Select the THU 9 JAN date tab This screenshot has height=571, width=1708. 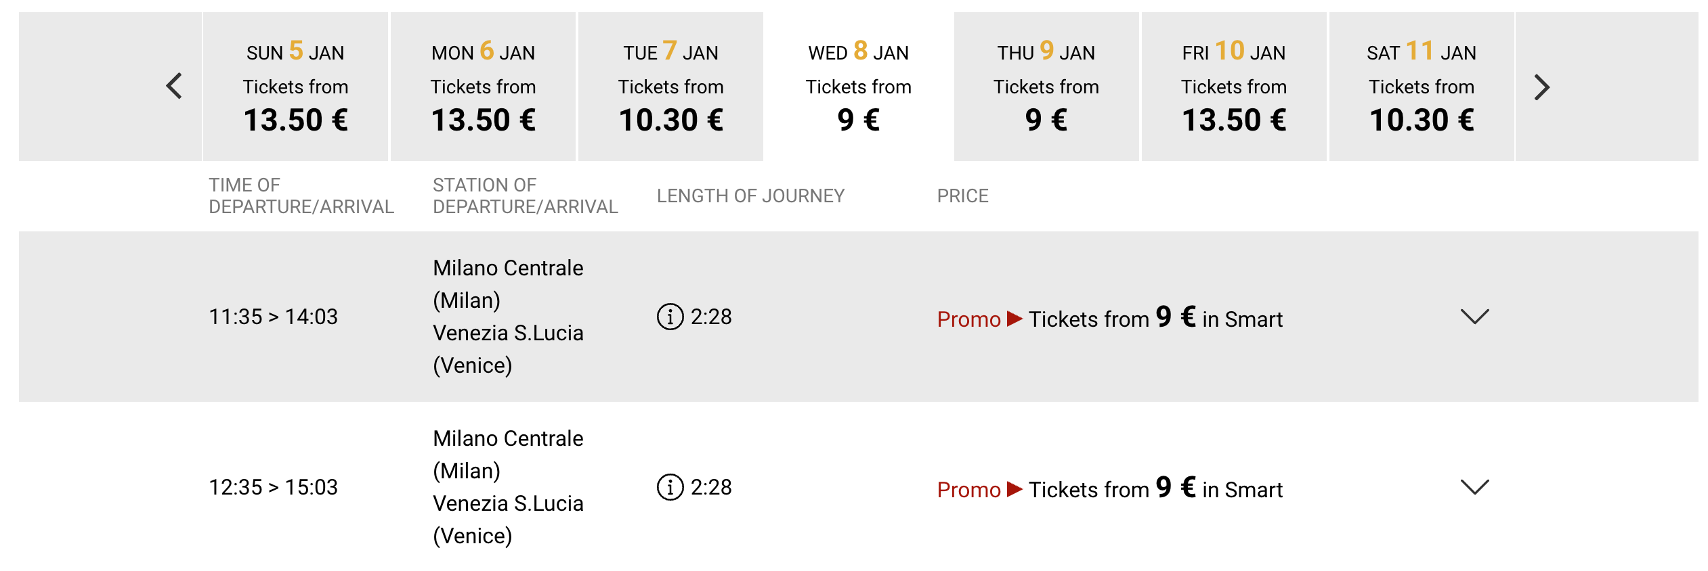pos(1046,87)
